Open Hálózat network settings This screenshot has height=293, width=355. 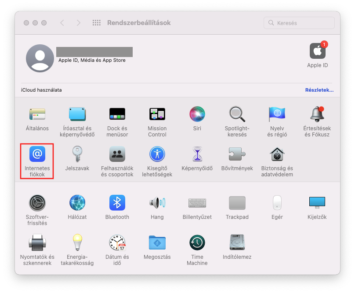77,203
